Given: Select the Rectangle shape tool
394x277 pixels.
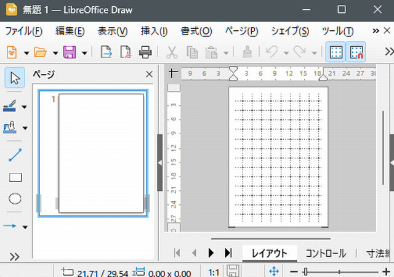Looking at the screenshot, I should [x=15, y=177].
